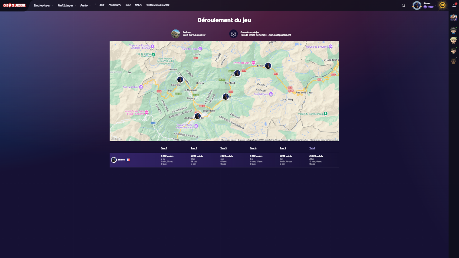Viewport: 459px width, 258px height.
Task: Open the search magnifier icon
Action: pos(403,5)
